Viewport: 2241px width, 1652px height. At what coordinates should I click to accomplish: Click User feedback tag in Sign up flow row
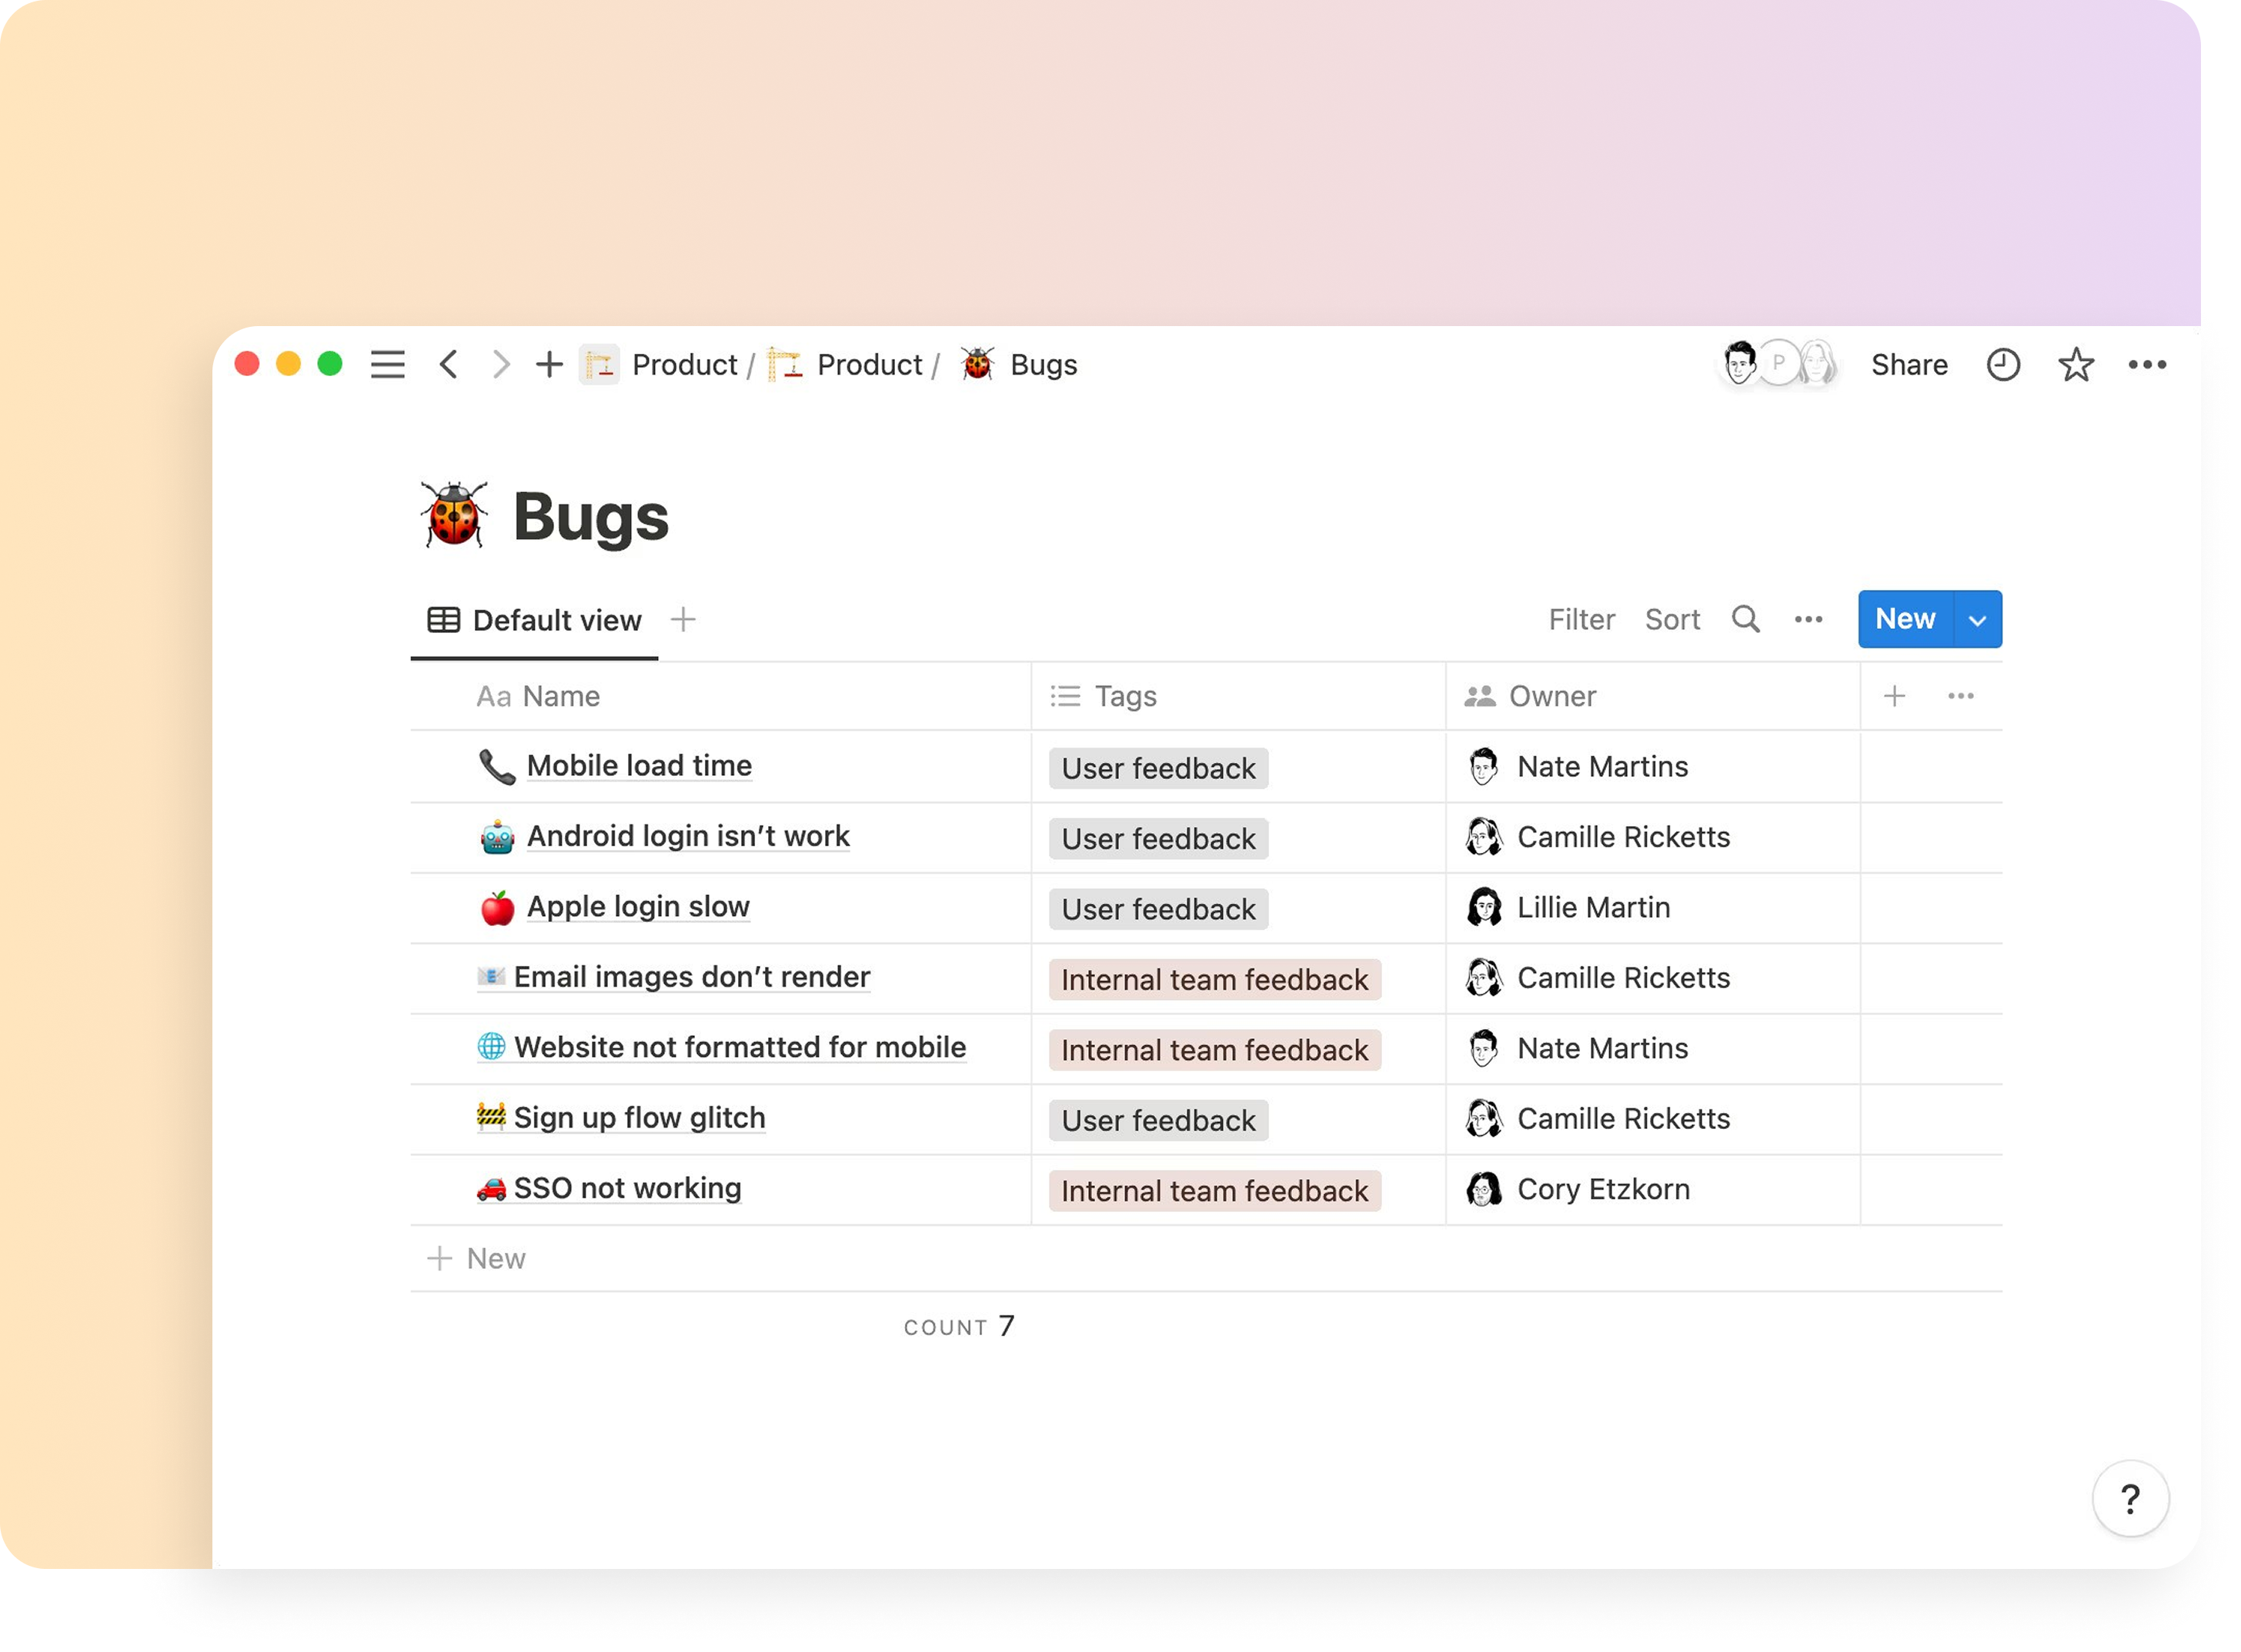point(1158,1121)
